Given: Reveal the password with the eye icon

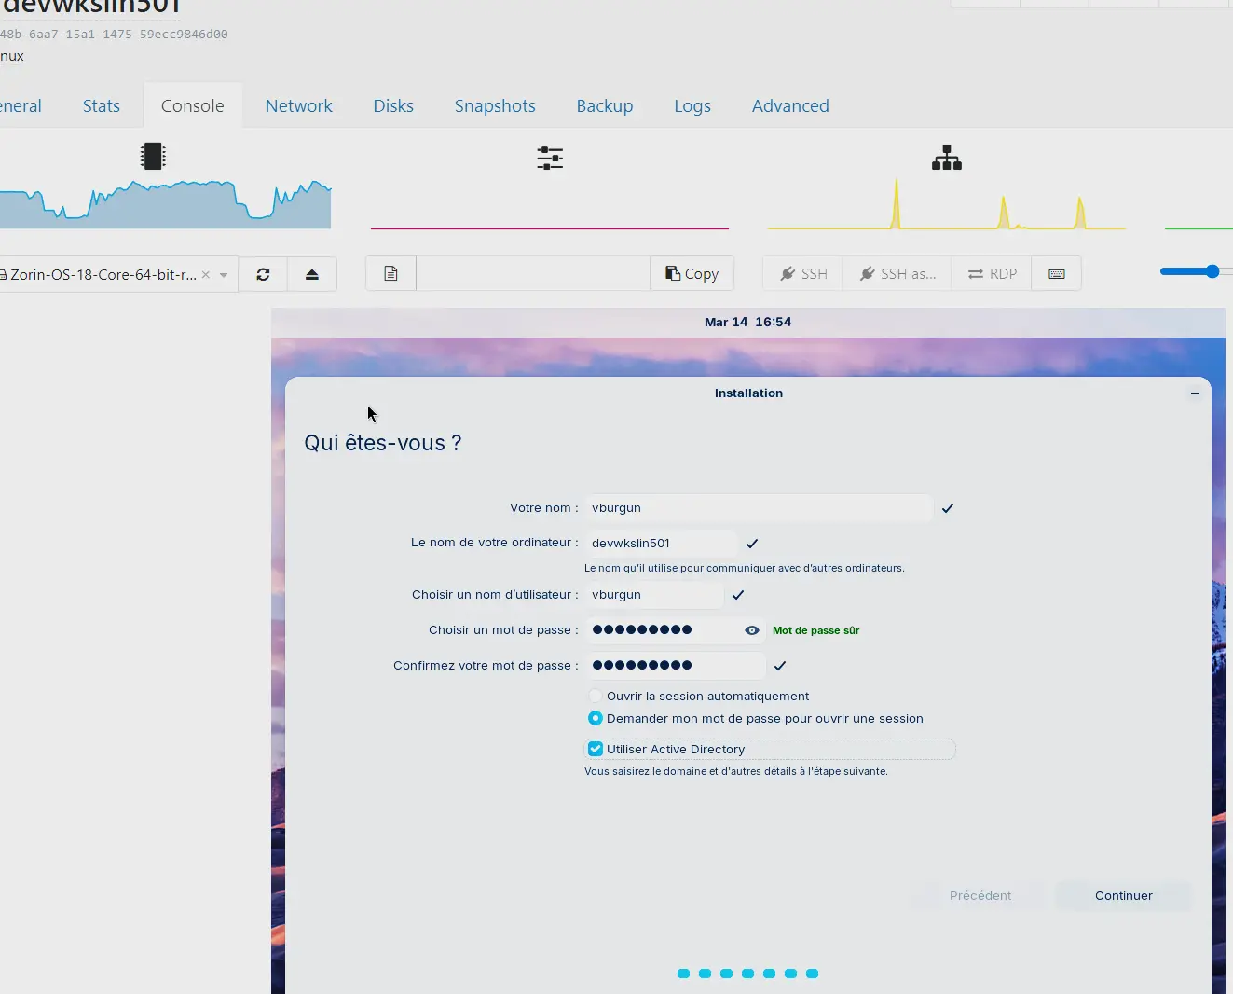Looking at the screenshot, I should (x=751, y=630).
